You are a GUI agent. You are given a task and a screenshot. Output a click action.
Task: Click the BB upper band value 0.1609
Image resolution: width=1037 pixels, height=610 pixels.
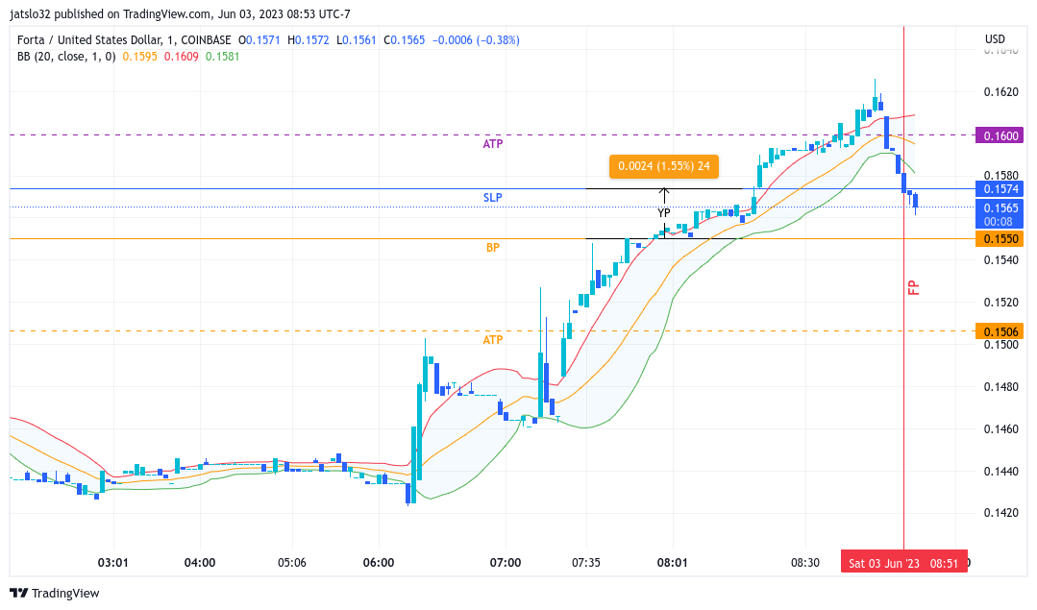(x=182, y=56)
